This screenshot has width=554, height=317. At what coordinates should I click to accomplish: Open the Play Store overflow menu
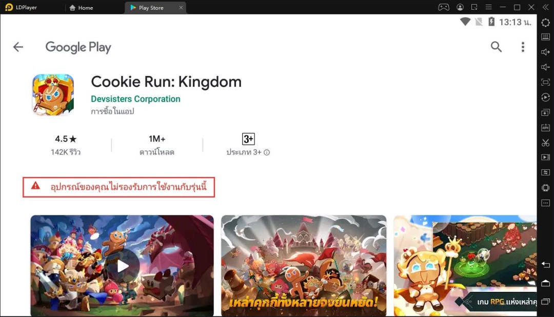coord(523,47)
